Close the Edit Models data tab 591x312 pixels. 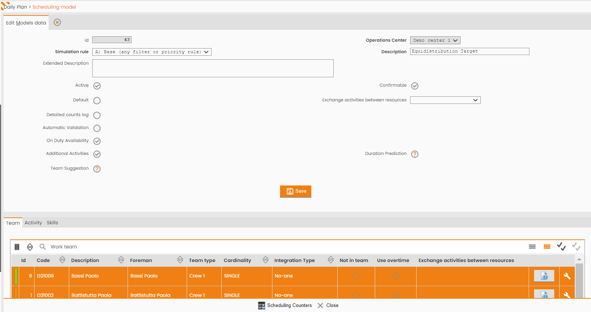[x=57, y=22]
